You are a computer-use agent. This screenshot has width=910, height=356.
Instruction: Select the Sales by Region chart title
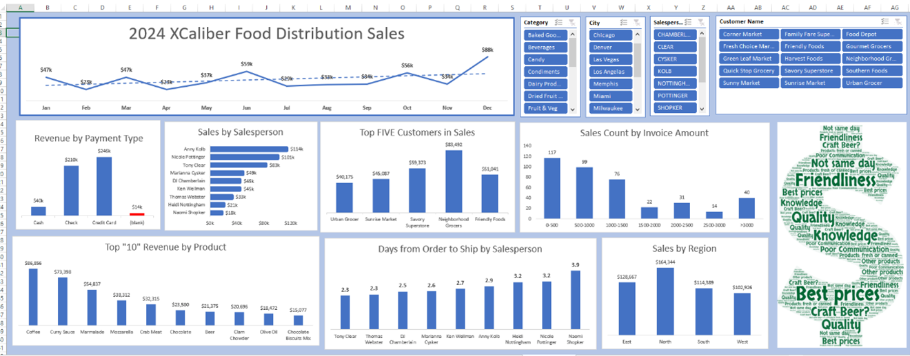click(x=684, y=249)
